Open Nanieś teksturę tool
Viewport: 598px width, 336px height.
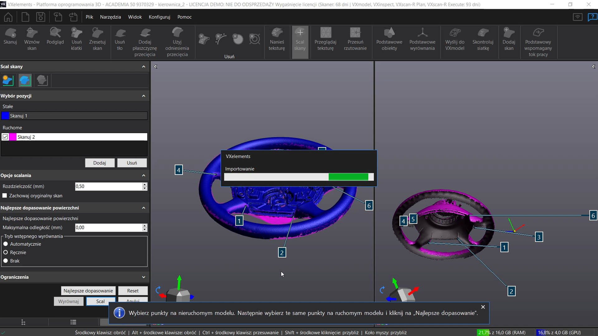tap(277, 39)
